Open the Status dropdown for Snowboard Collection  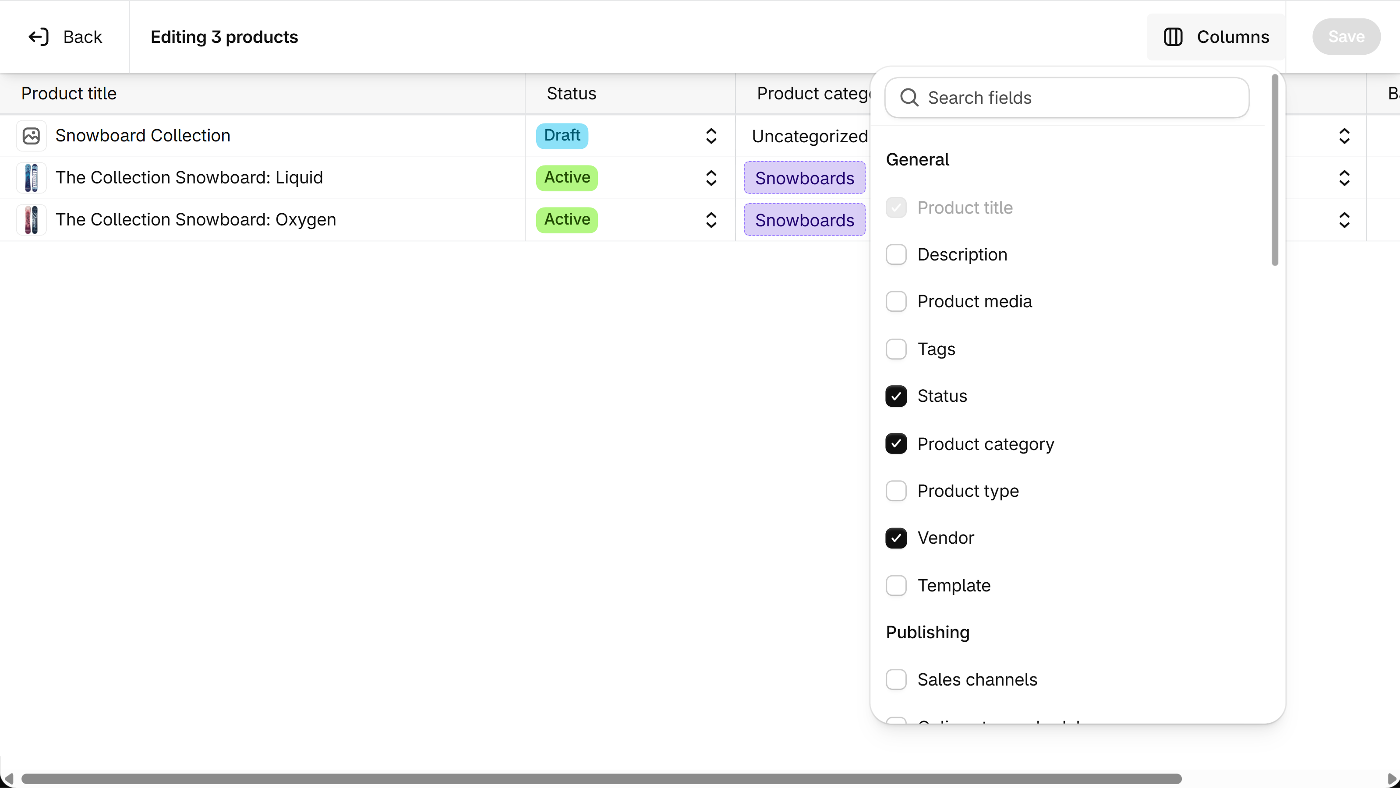[711, 136]
